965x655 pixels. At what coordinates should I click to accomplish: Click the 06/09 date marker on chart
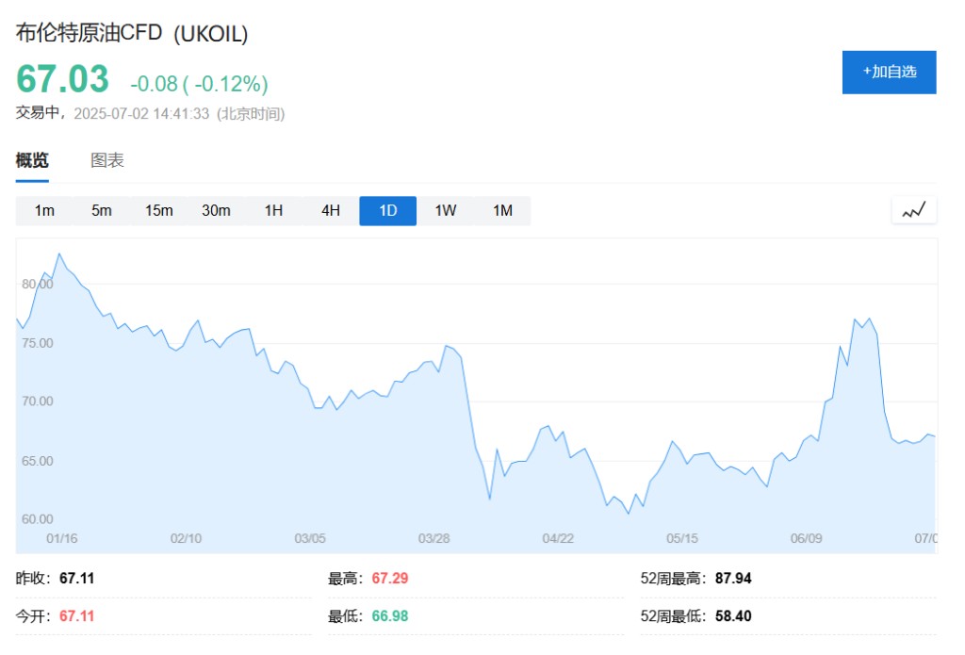click(x=807, y=539)
